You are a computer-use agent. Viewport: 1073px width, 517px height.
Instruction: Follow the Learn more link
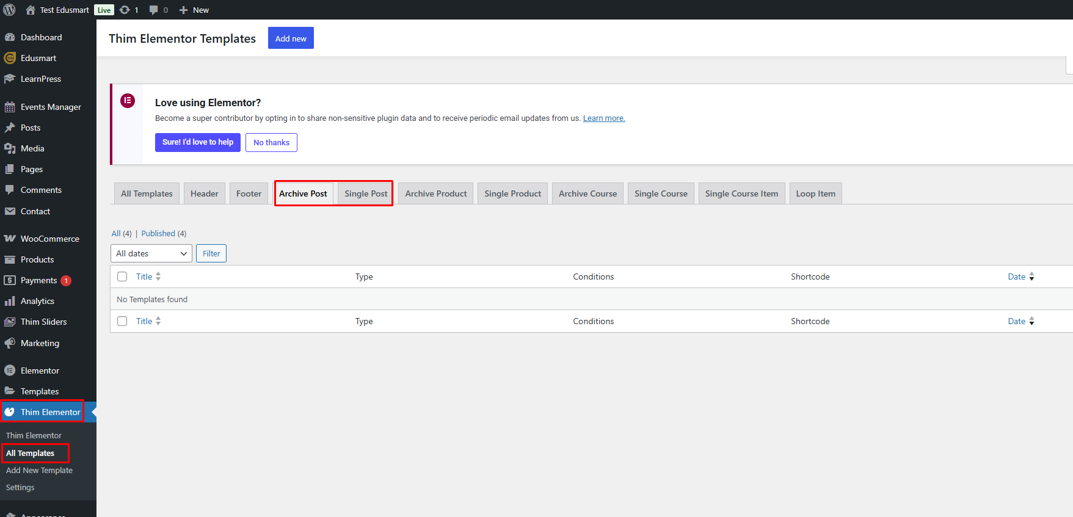coord(604,118)
